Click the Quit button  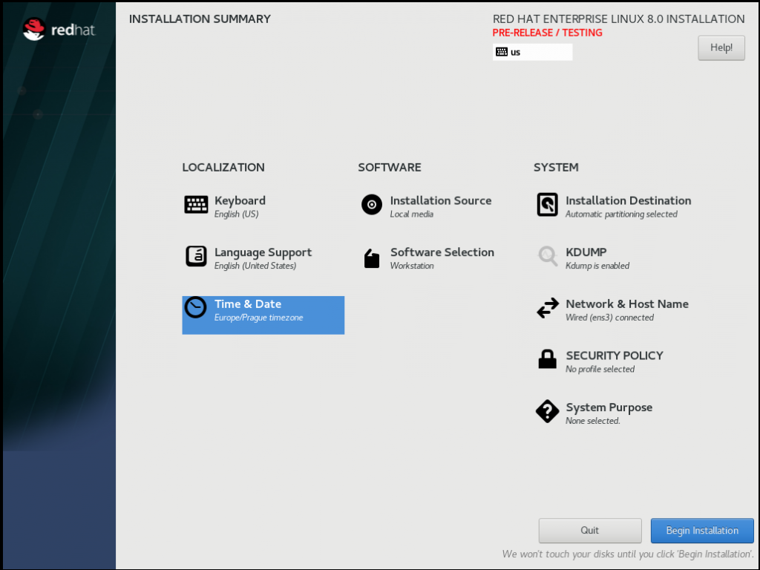590,530
